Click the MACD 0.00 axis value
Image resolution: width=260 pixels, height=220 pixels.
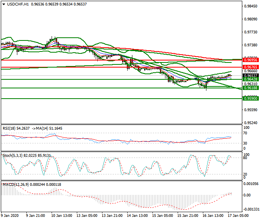click(x=247, y=195)
